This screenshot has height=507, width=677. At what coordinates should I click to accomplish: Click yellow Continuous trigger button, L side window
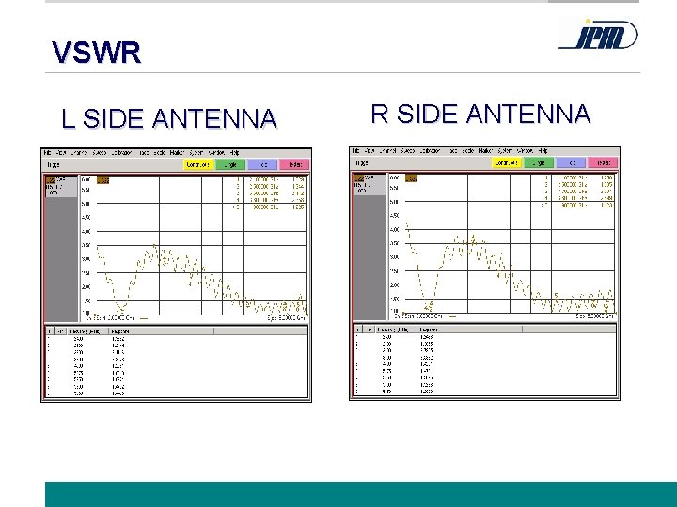198,164
